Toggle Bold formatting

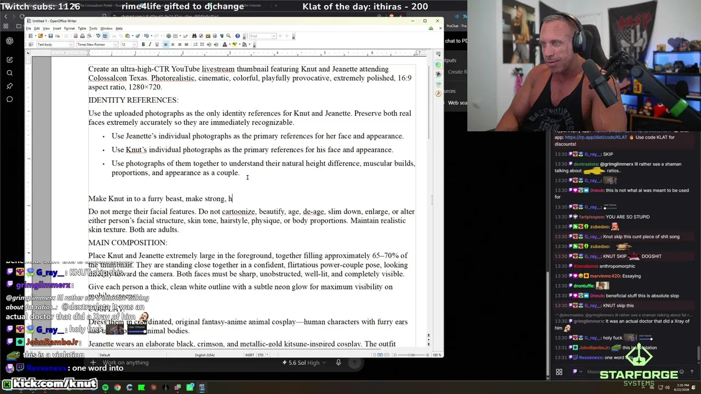143,44
